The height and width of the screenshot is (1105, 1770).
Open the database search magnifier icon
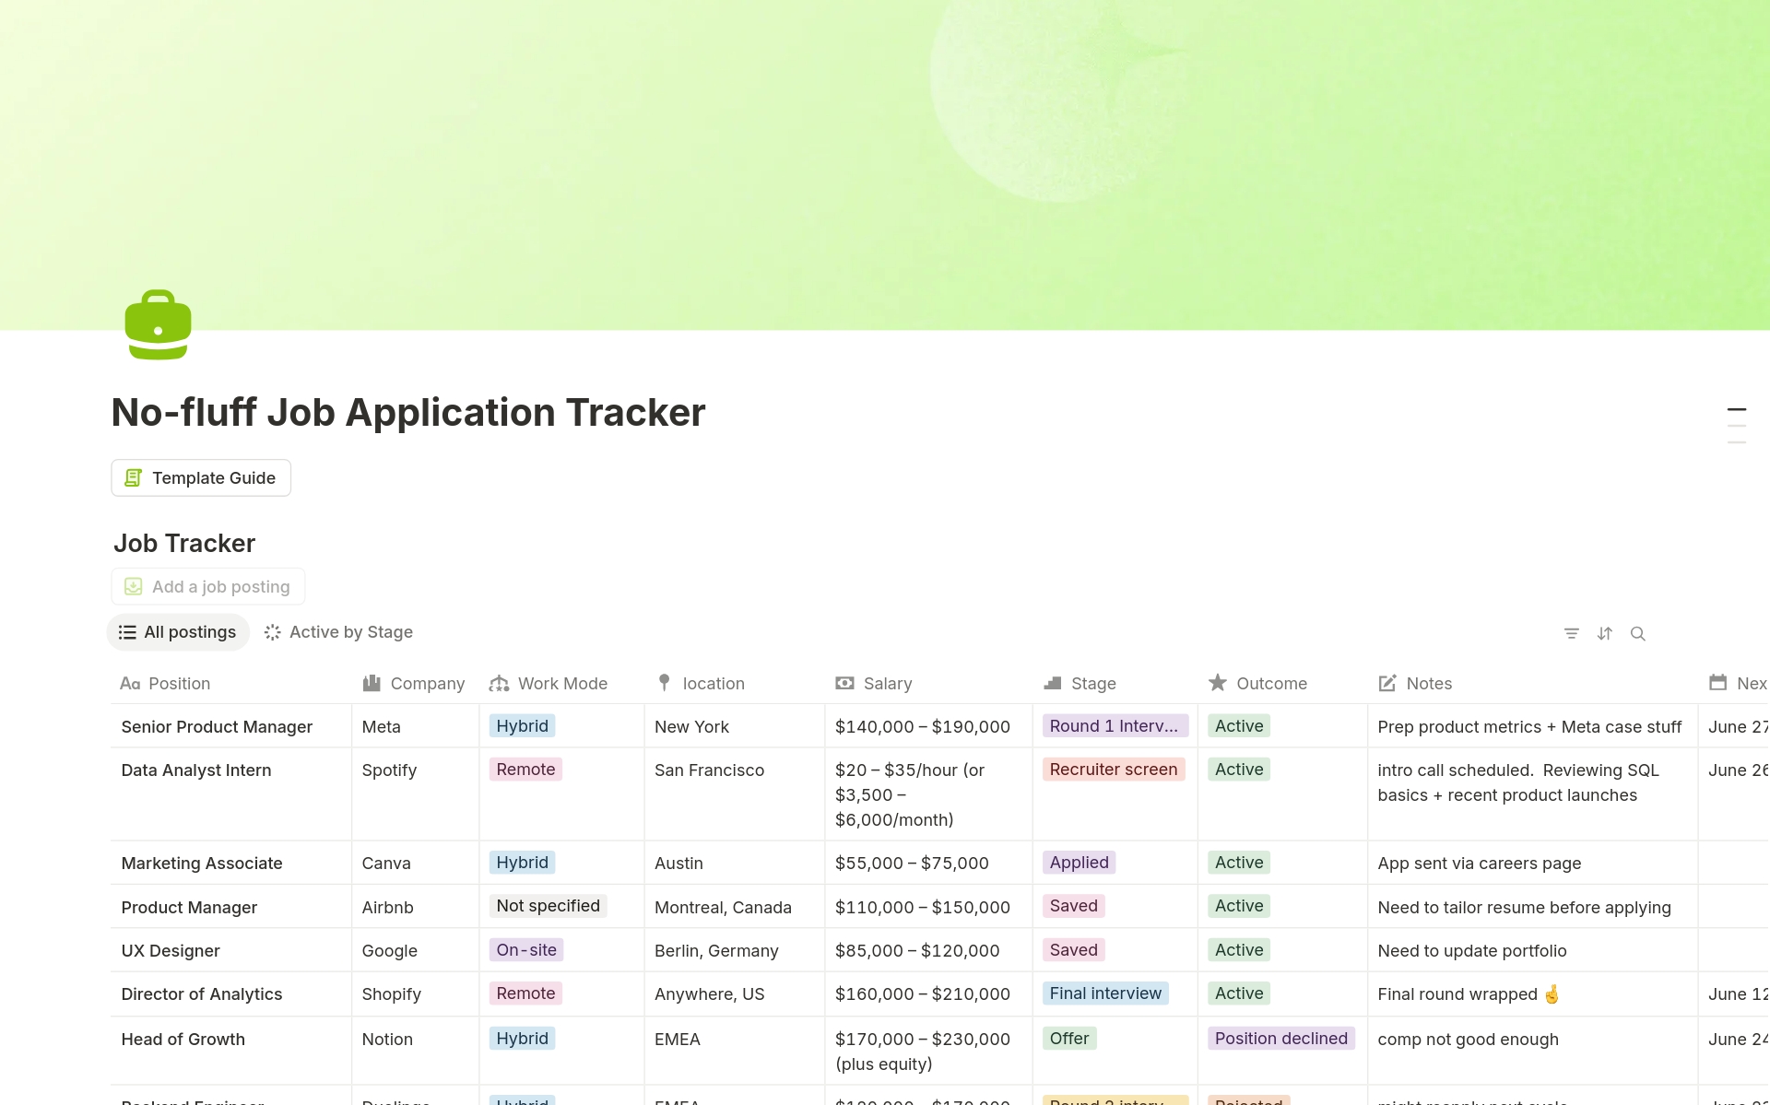click(1638, 633)
